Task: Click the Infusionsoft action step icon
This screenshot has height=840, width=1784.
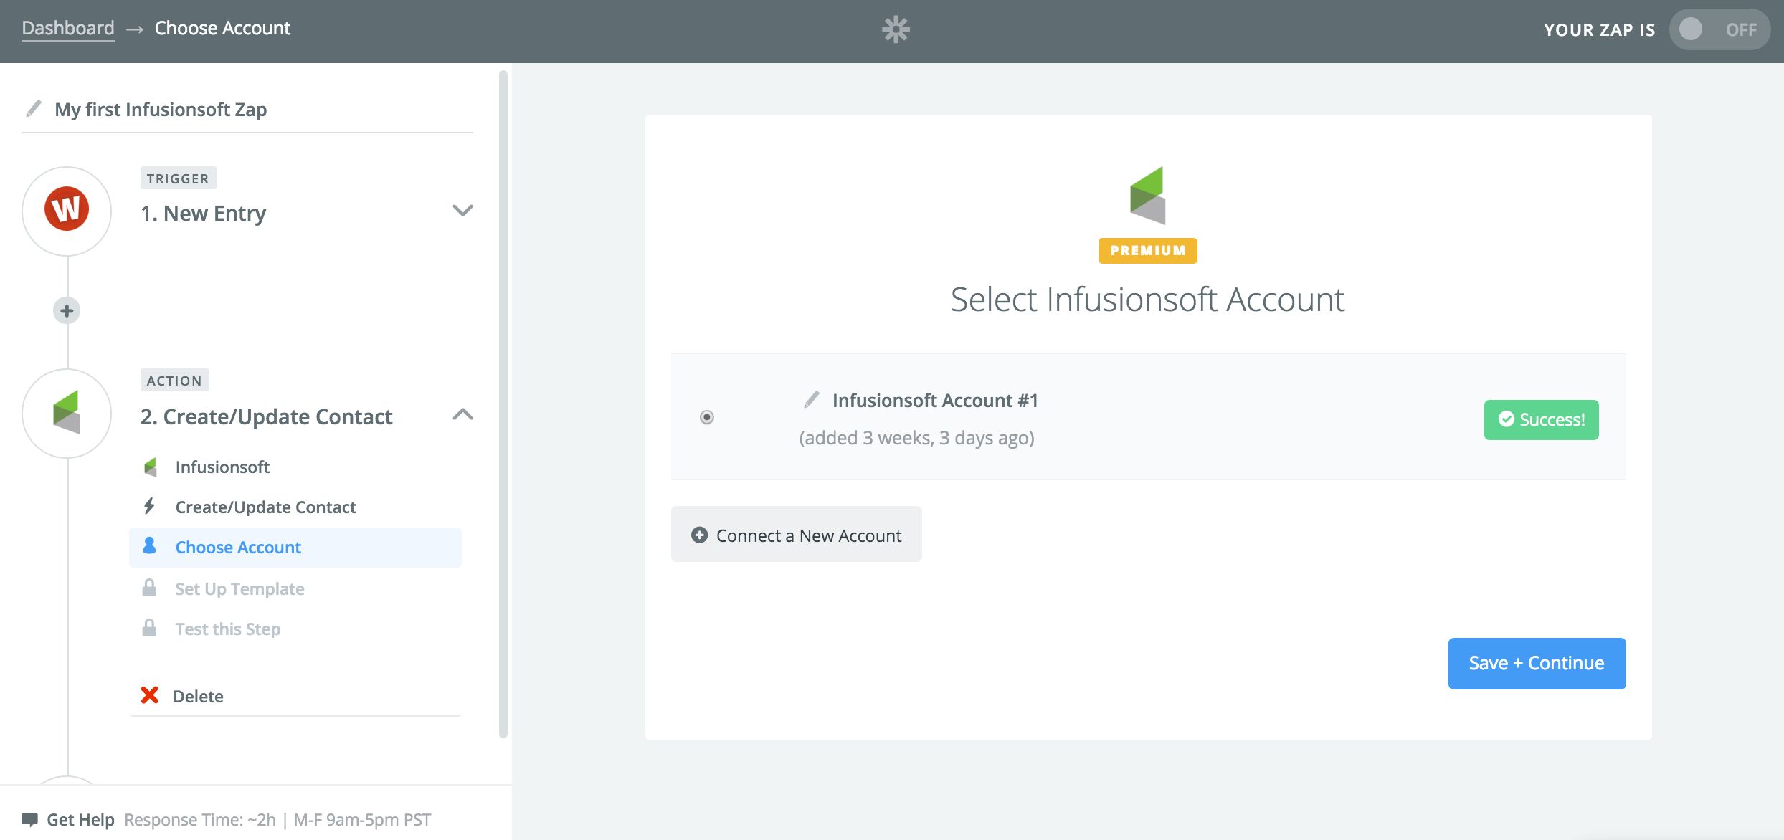Action: point(67,413)
